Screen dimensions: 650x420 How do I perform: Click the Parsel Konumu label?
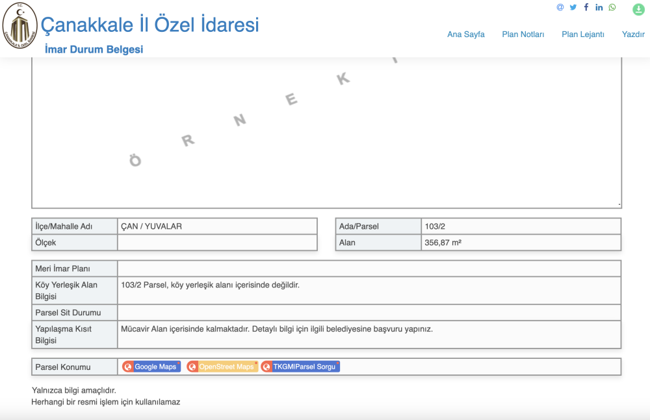62,367
